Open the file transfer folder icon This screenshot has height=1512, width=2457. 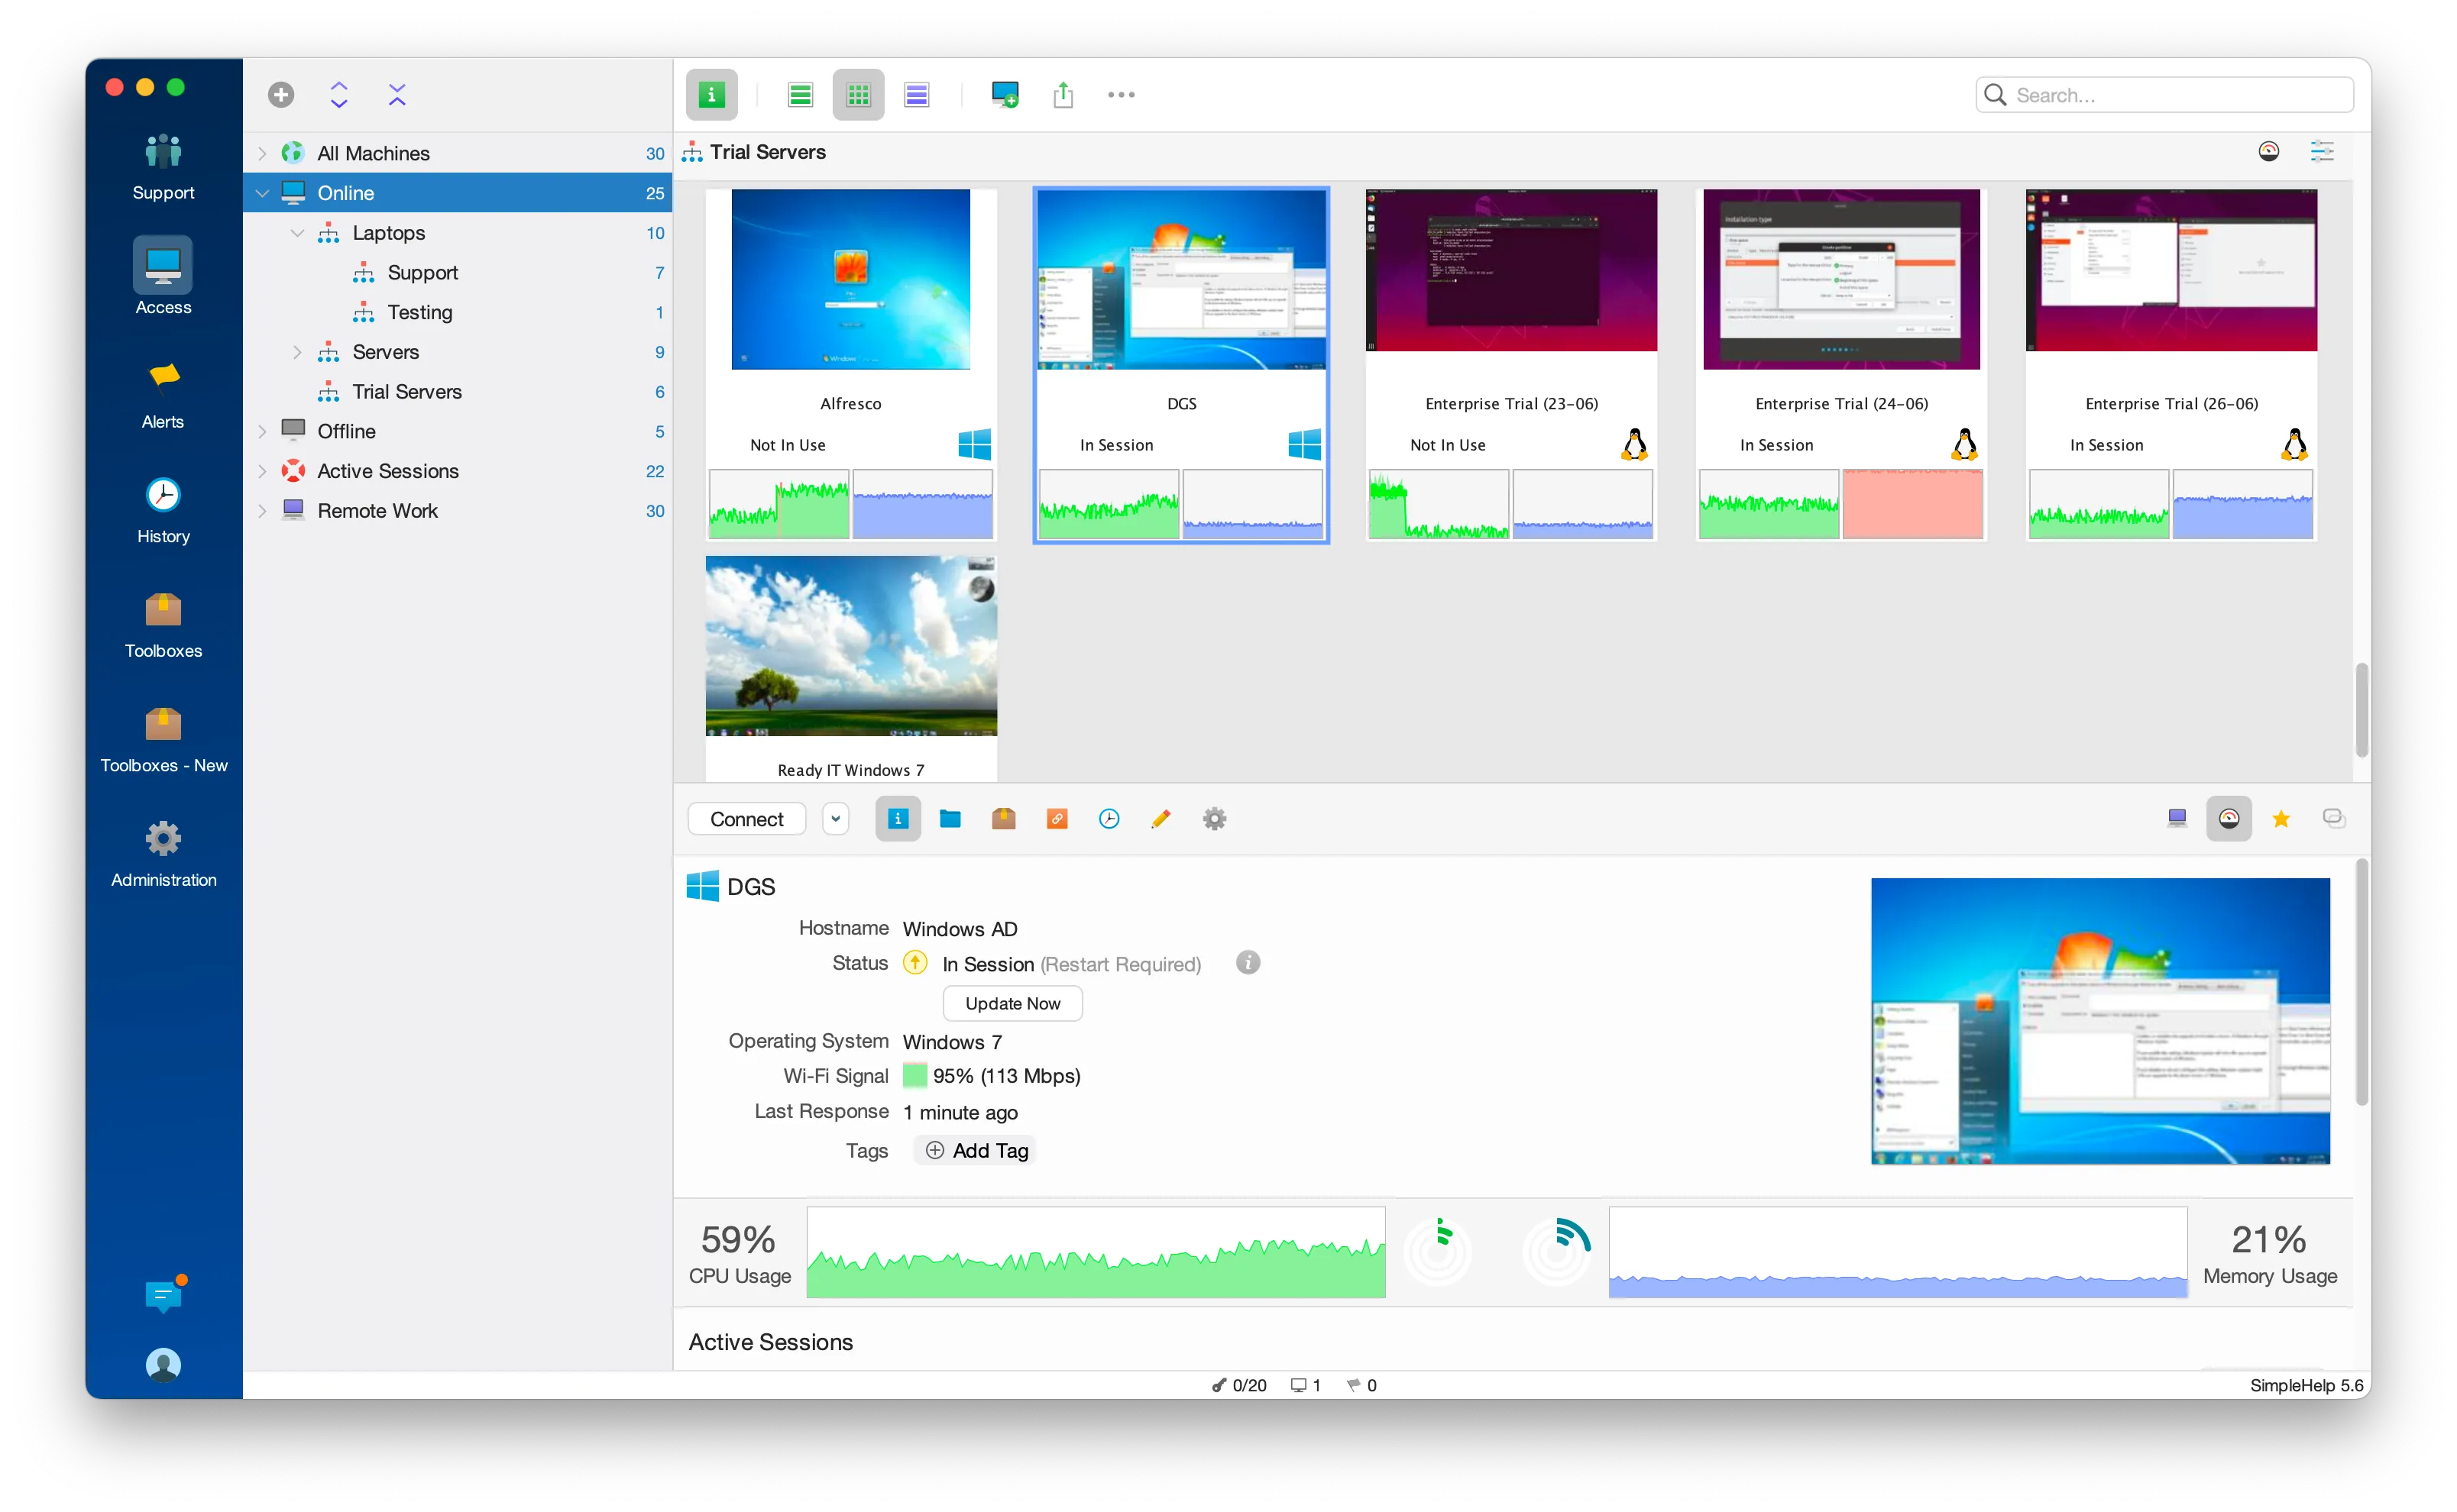coord(950,819)
